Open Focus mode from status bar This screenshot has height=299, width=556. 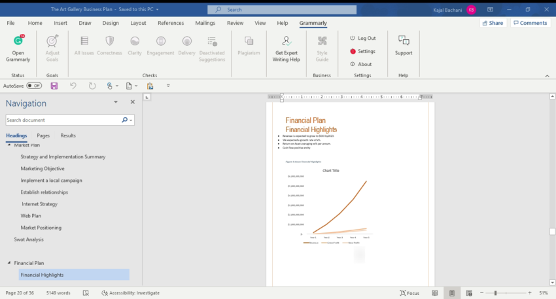[409, 293]
